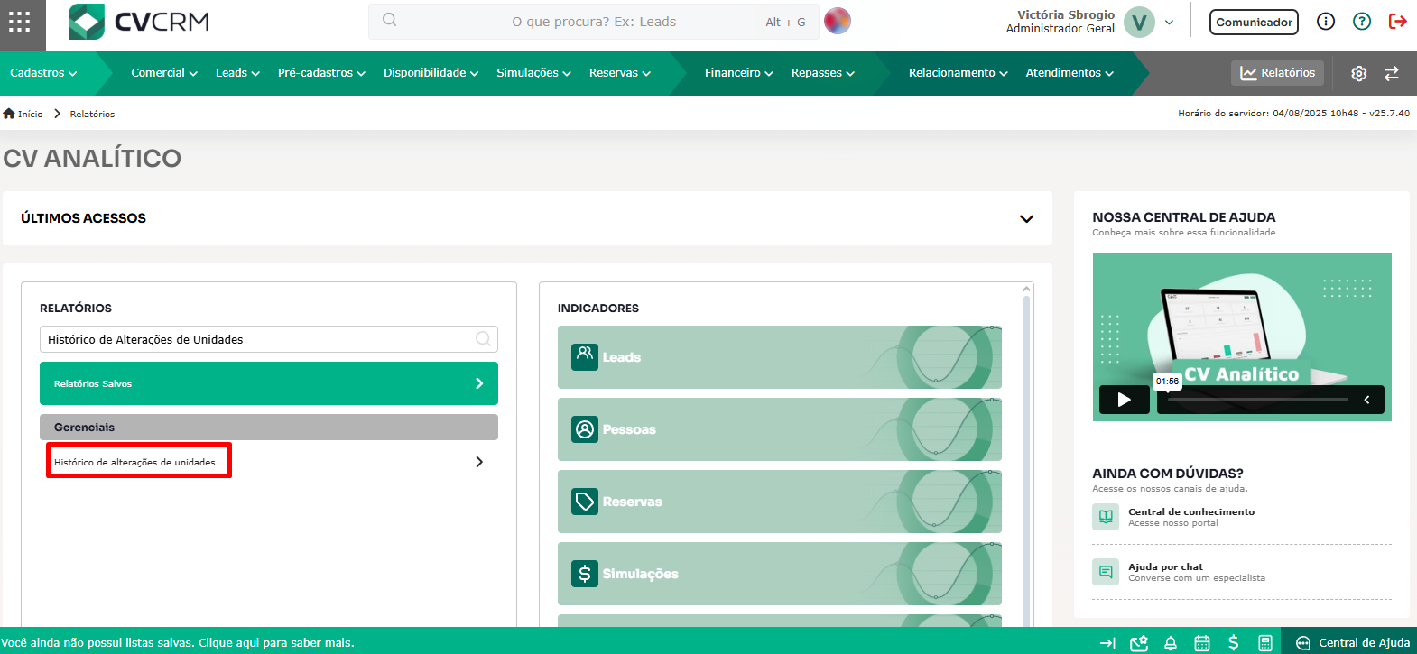Screen dimensions: 1417x654
Task: Click the dollar sign icon in footer
Action: click(x=1234, y=643)
